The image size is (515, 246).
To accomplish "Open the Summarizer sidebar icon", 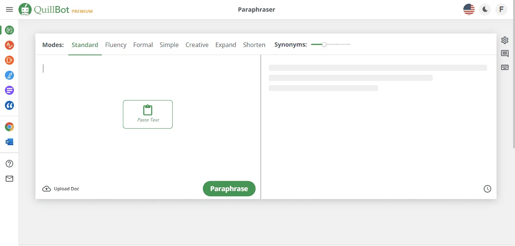I will (9, 90).
